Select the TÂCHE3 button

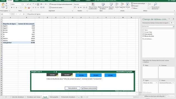pos(81,75)
